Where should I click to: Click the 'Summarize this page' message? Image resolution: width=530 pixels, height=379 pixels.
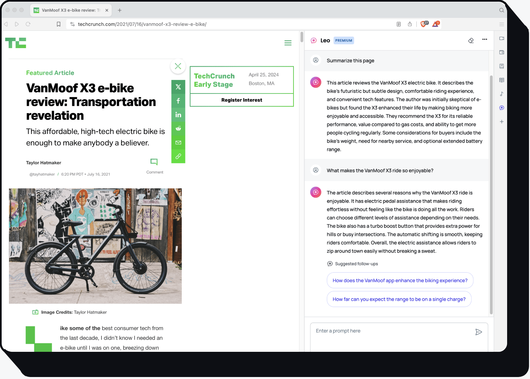(x=350, y=61)
